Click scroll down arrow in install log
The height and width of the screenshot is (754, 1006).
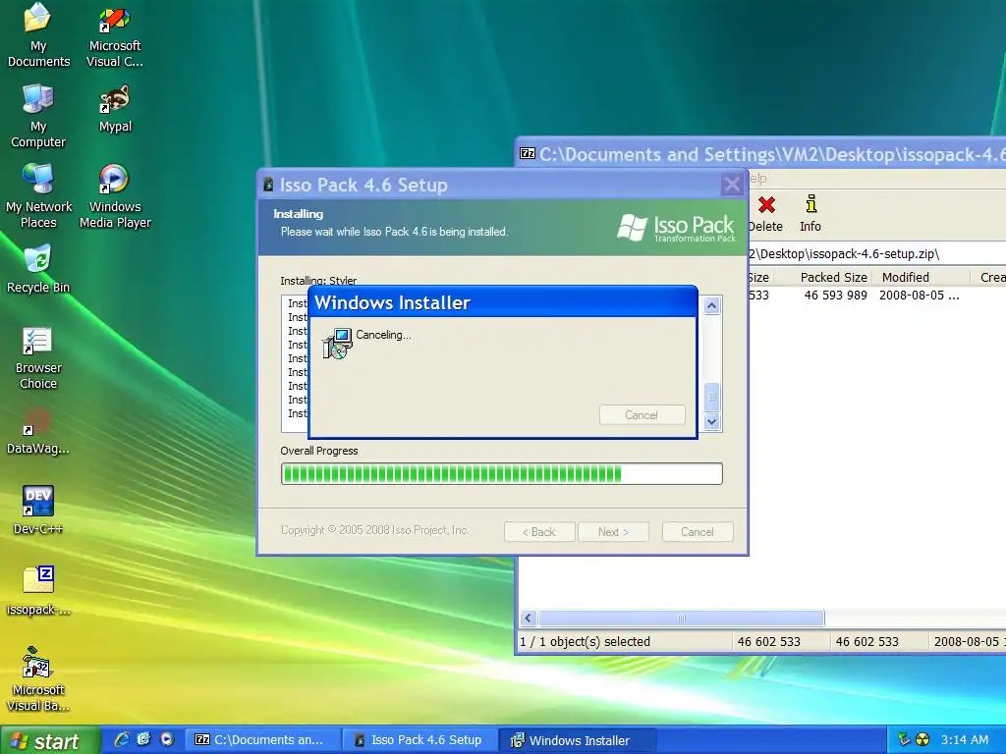click(x=711, y=421)
